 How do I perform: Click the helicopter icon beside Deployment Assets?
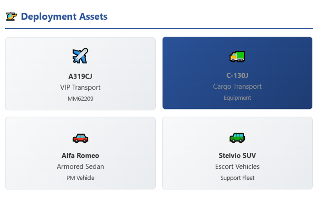click(11, 16)
